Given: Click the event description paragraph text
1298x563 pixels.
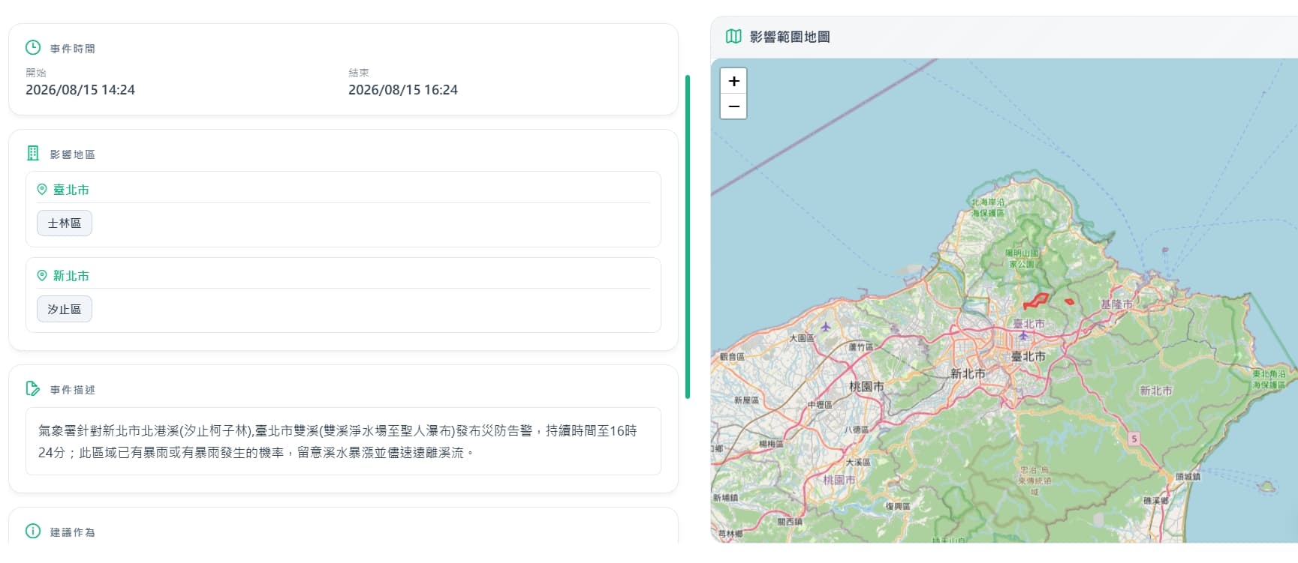Looking at the screenshot, I should 338,442.
